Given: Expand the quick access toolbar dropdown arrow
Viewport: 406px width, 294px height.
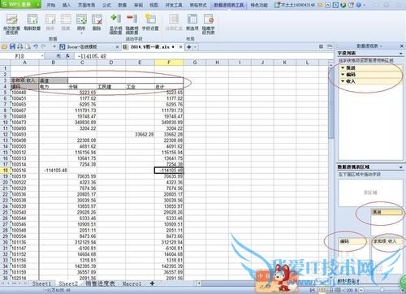Looking at the screenshot, I should pyautogui.click(x=54, y=47).
